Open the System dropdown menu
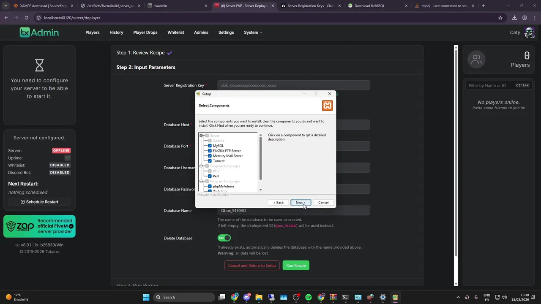Image resolution: width=541 pixels, height=304 pixels. 253,33
